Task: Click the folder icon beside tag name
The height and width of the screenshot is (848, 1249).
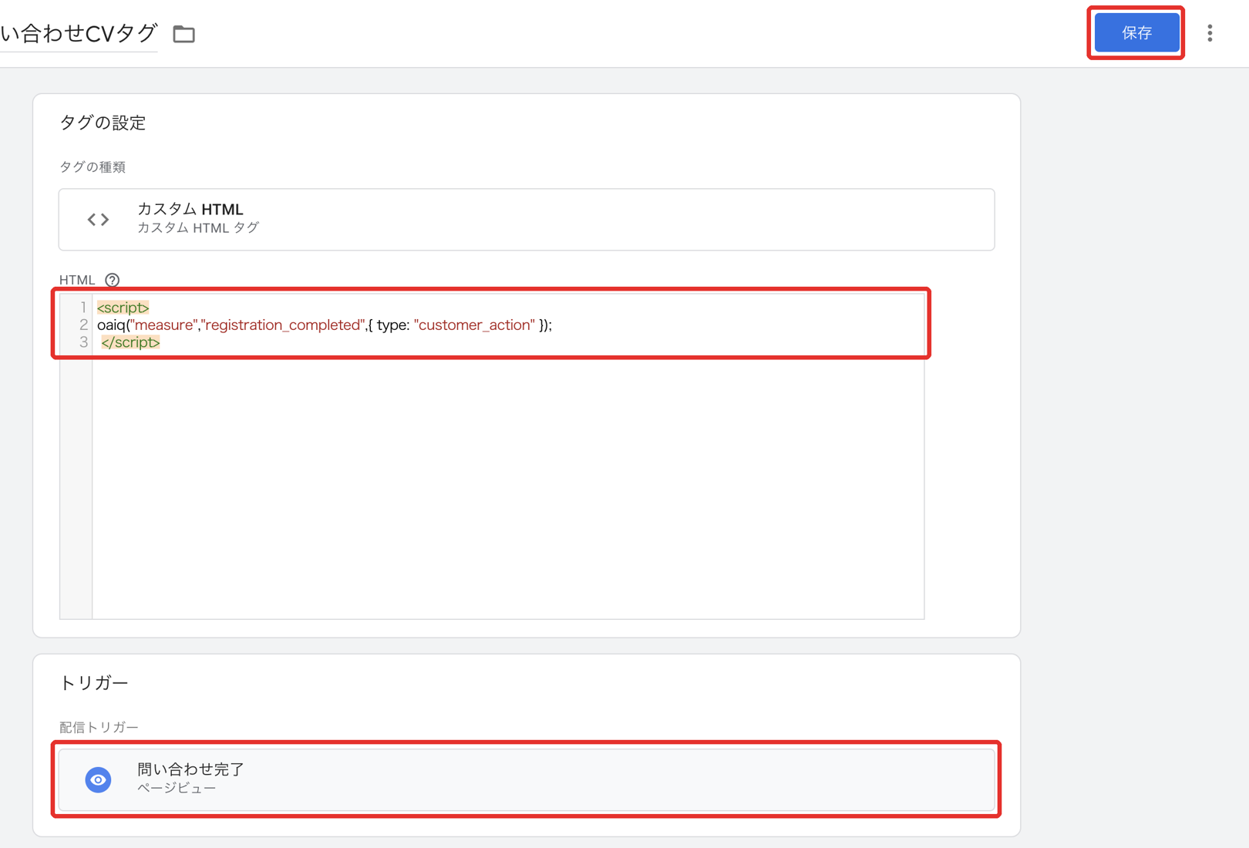Action: [x=183, y=34]
